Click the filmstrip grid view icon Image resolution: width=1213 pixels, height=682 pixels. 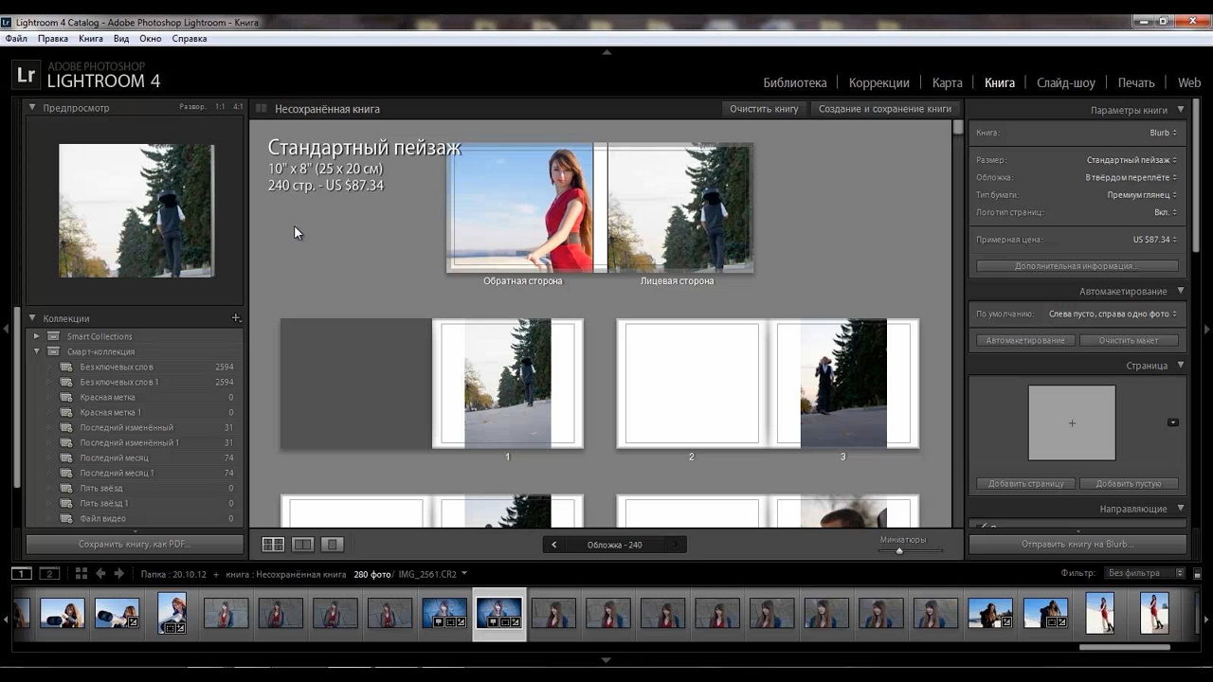point(81,573)
